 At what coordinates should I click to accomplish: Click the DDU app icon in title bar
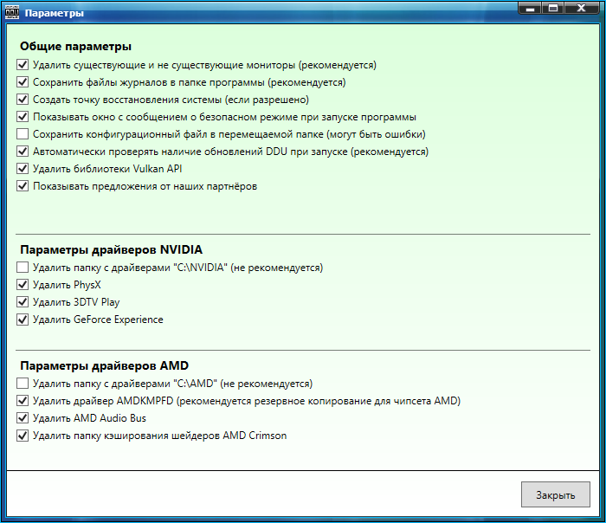pos(12,12)
